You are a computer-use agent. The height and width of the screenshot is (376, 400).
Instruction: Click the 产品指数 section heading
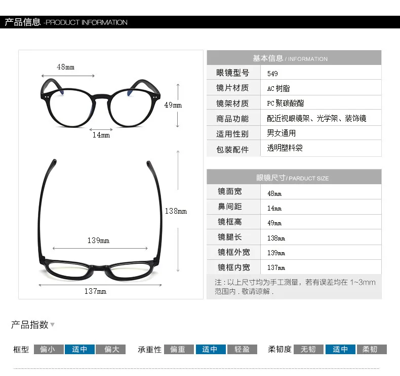29,325
